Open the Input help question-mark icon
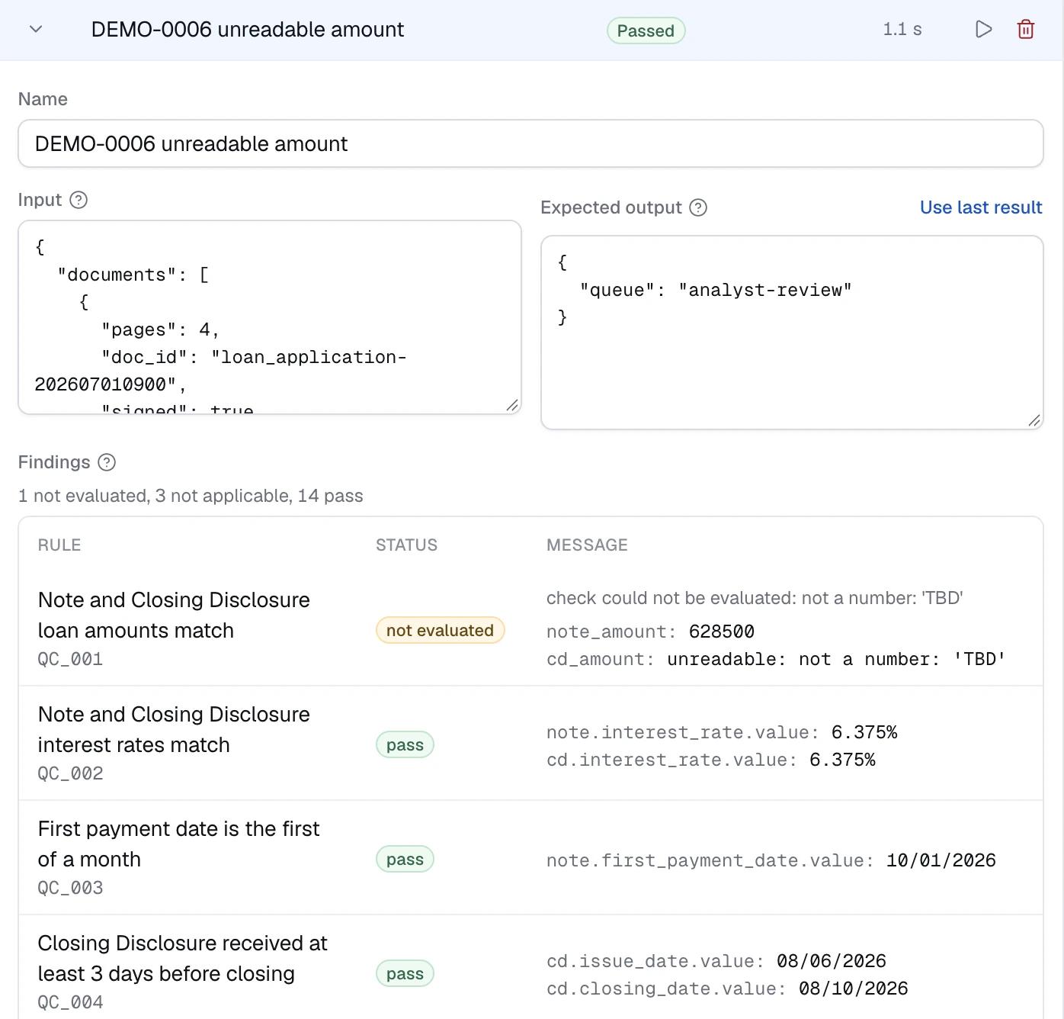Image resolution: width=1064 pixels, height=1019 pixels. coord(79,200)
